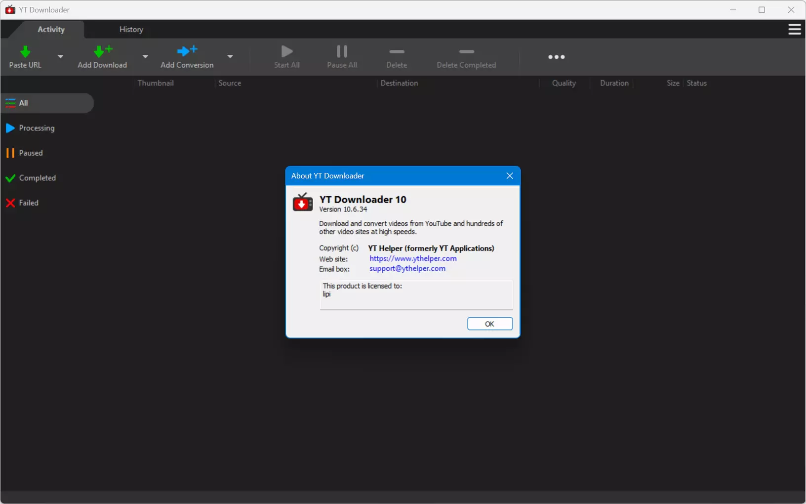Image resolution: width=806 pixels, height=504 pixels.
Task: Select the Activity tab
Action: (x=51, y=30)
